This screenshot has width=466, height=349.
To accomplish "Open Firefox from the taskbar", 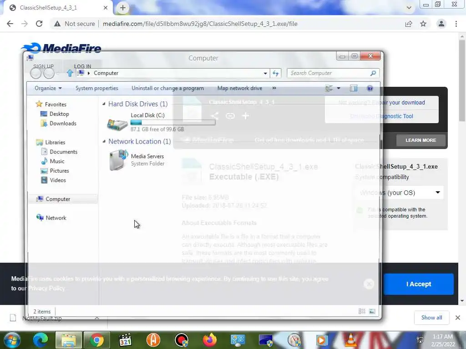I will (209, 340).
